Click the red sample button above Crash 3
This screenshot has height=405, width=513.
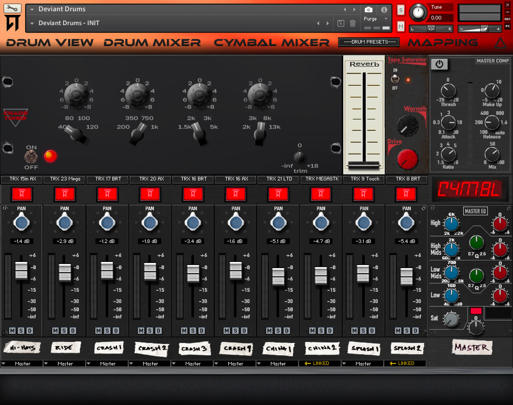point(193,194)
